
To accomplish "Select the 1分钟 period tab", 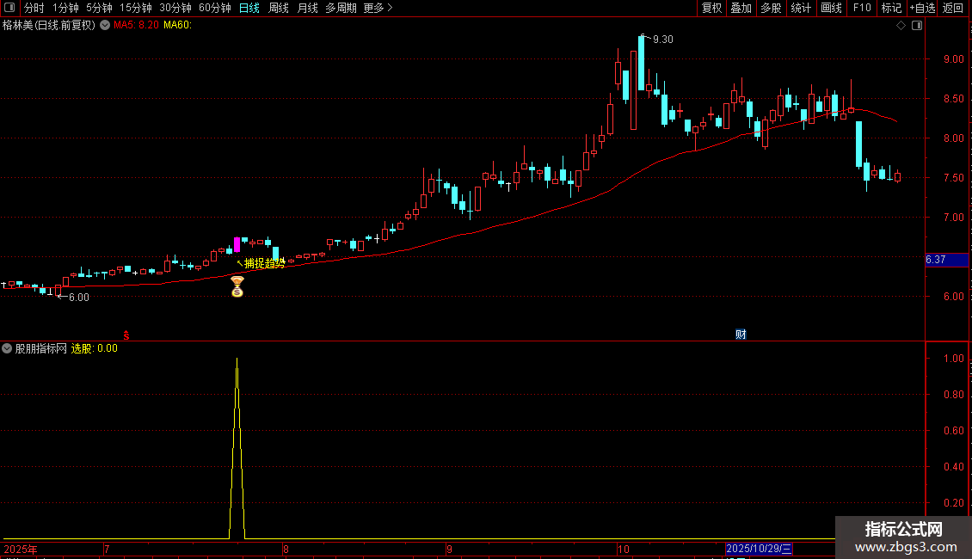I will coord(65,8).
